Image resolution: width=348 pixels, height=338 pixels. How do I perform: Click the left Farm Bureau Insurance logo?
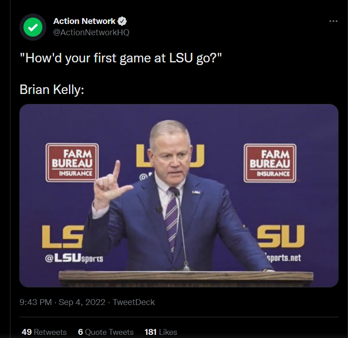(x=72, y=162)
